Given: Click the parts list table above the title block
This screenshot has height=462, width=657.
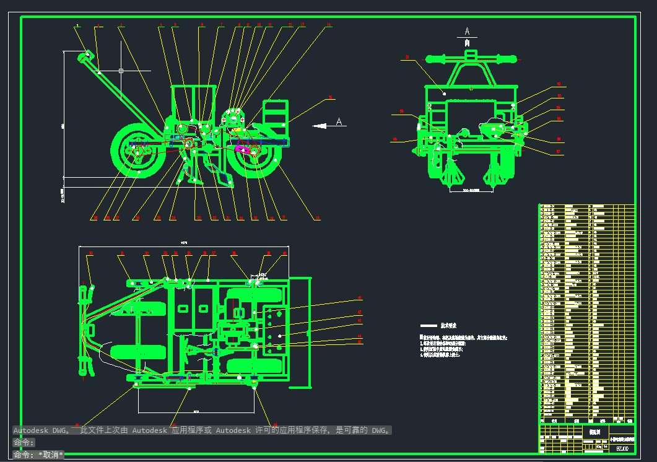Looking at the screenshot, I should [x=587, y=314].
